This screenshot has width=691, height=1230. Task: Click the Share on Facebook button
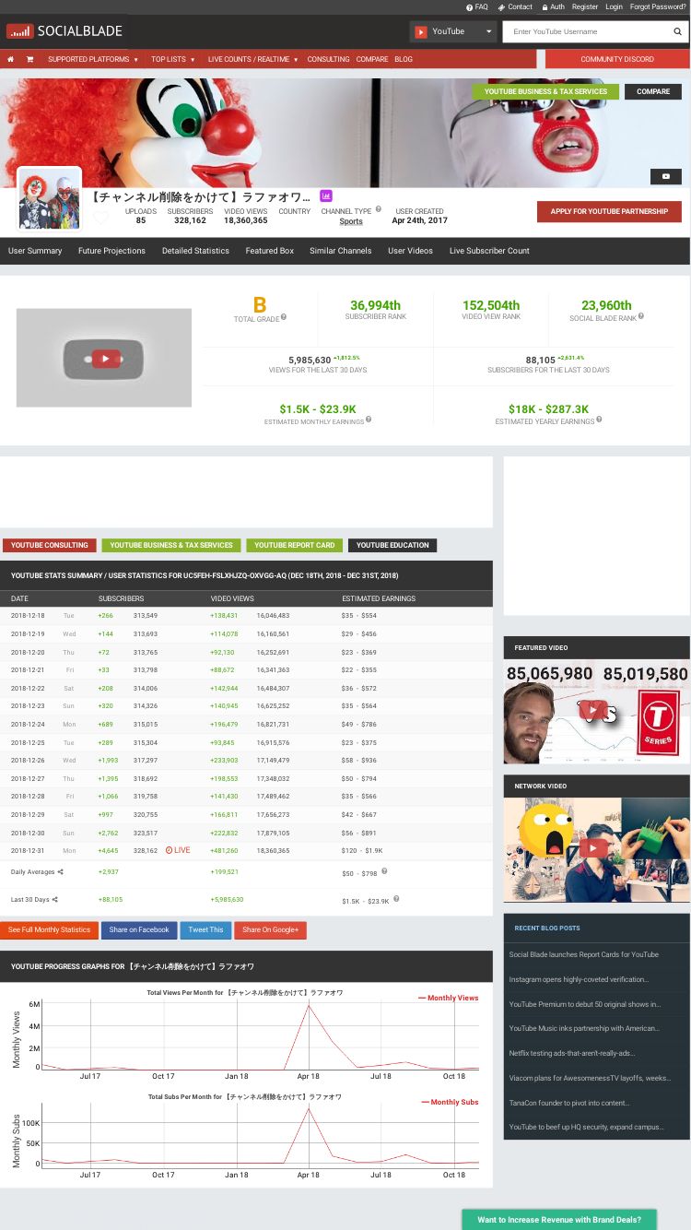139,929
